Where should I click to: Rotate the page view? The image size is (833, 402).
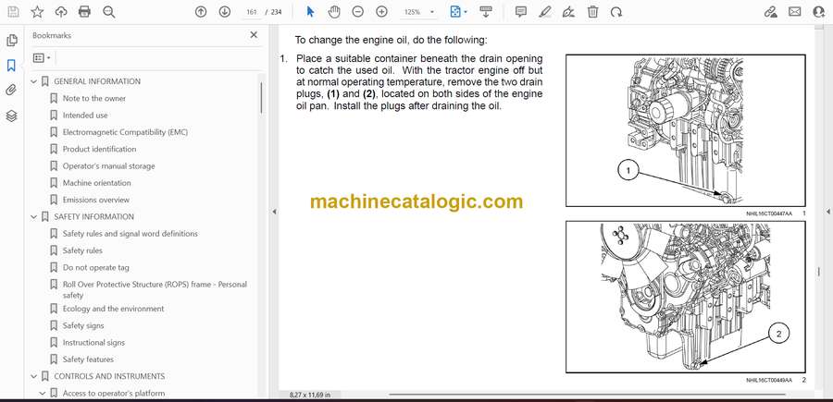(x=616, y=12)
